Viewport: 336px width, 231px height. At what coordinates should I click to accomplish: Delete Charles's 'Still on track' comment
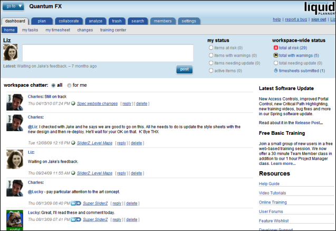coord(142,104)
